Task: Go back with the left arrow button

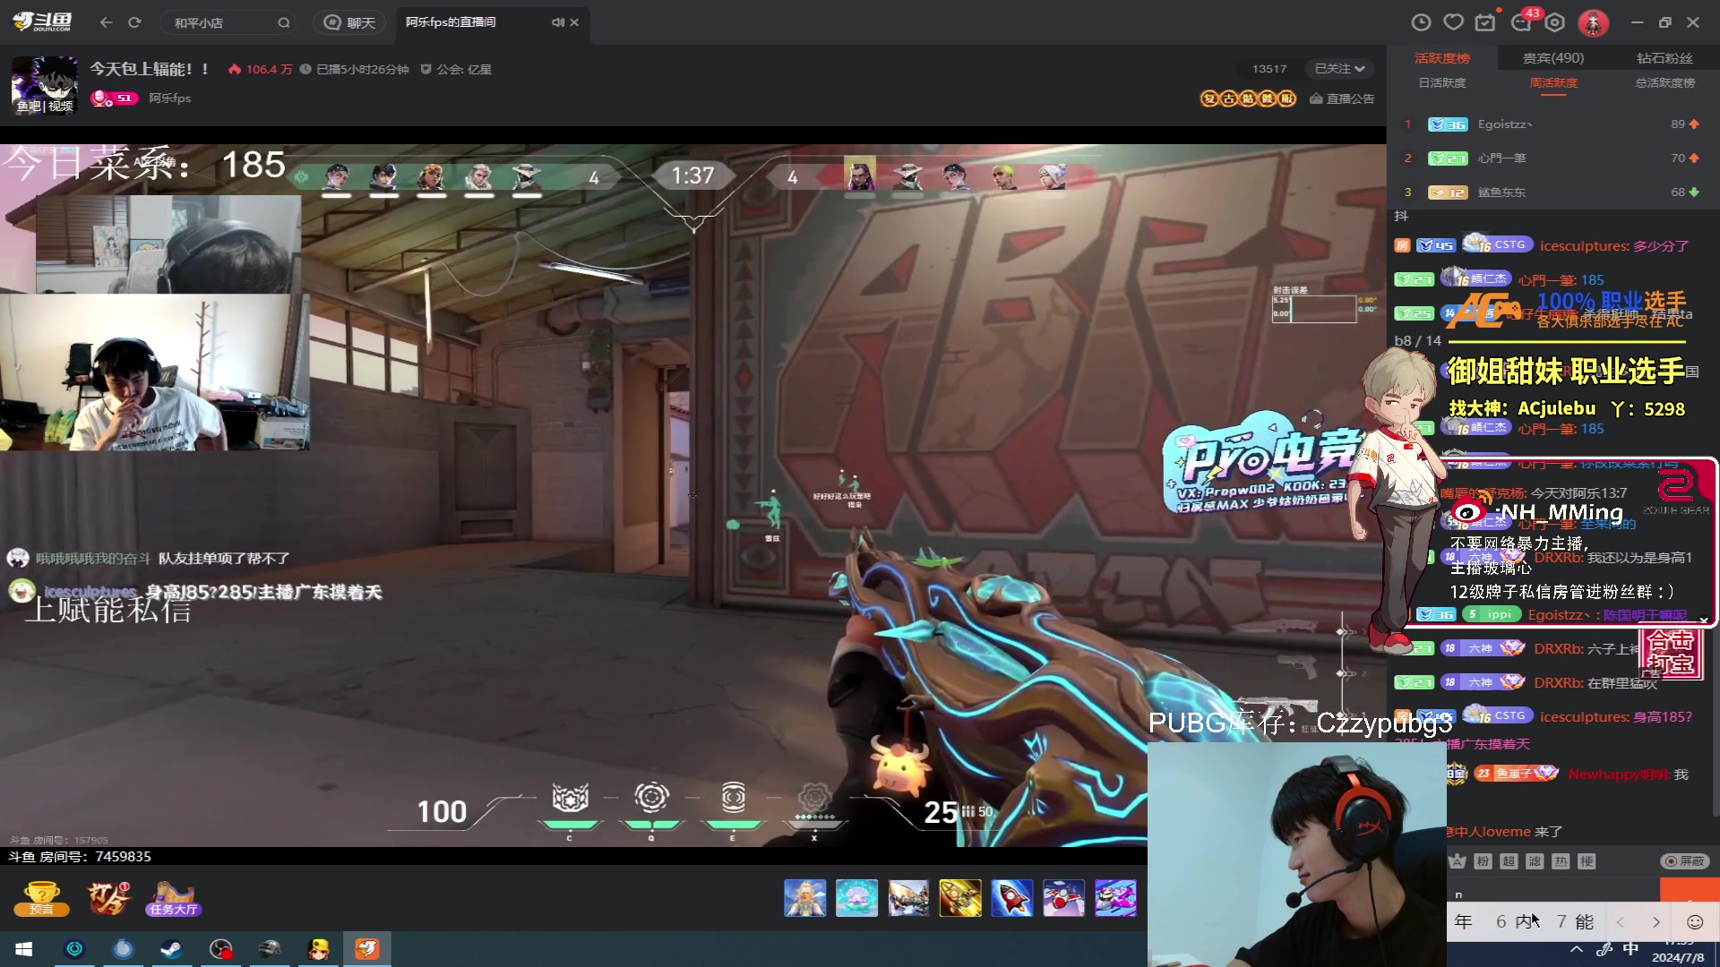Action: click(106, 22)
